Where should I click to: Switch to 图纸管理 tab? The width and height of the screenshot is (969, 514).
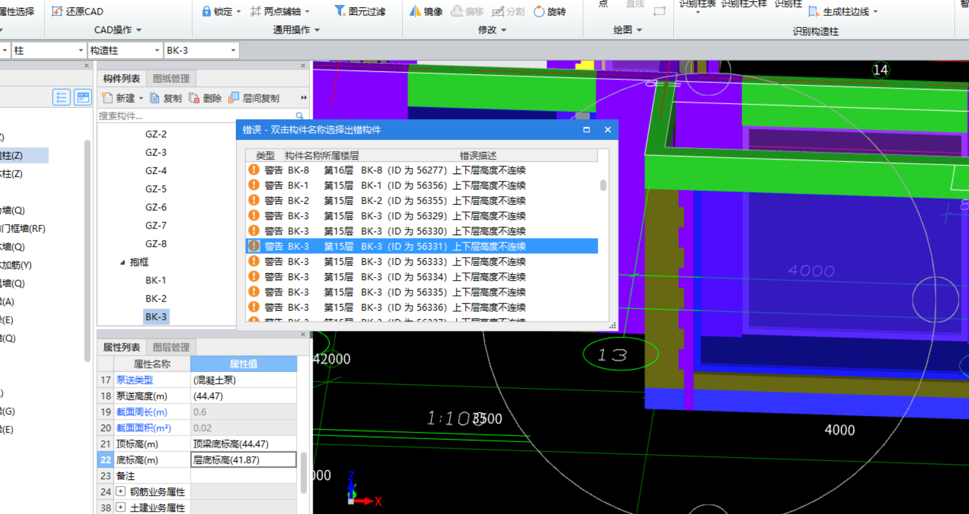(x=171, y=79)
